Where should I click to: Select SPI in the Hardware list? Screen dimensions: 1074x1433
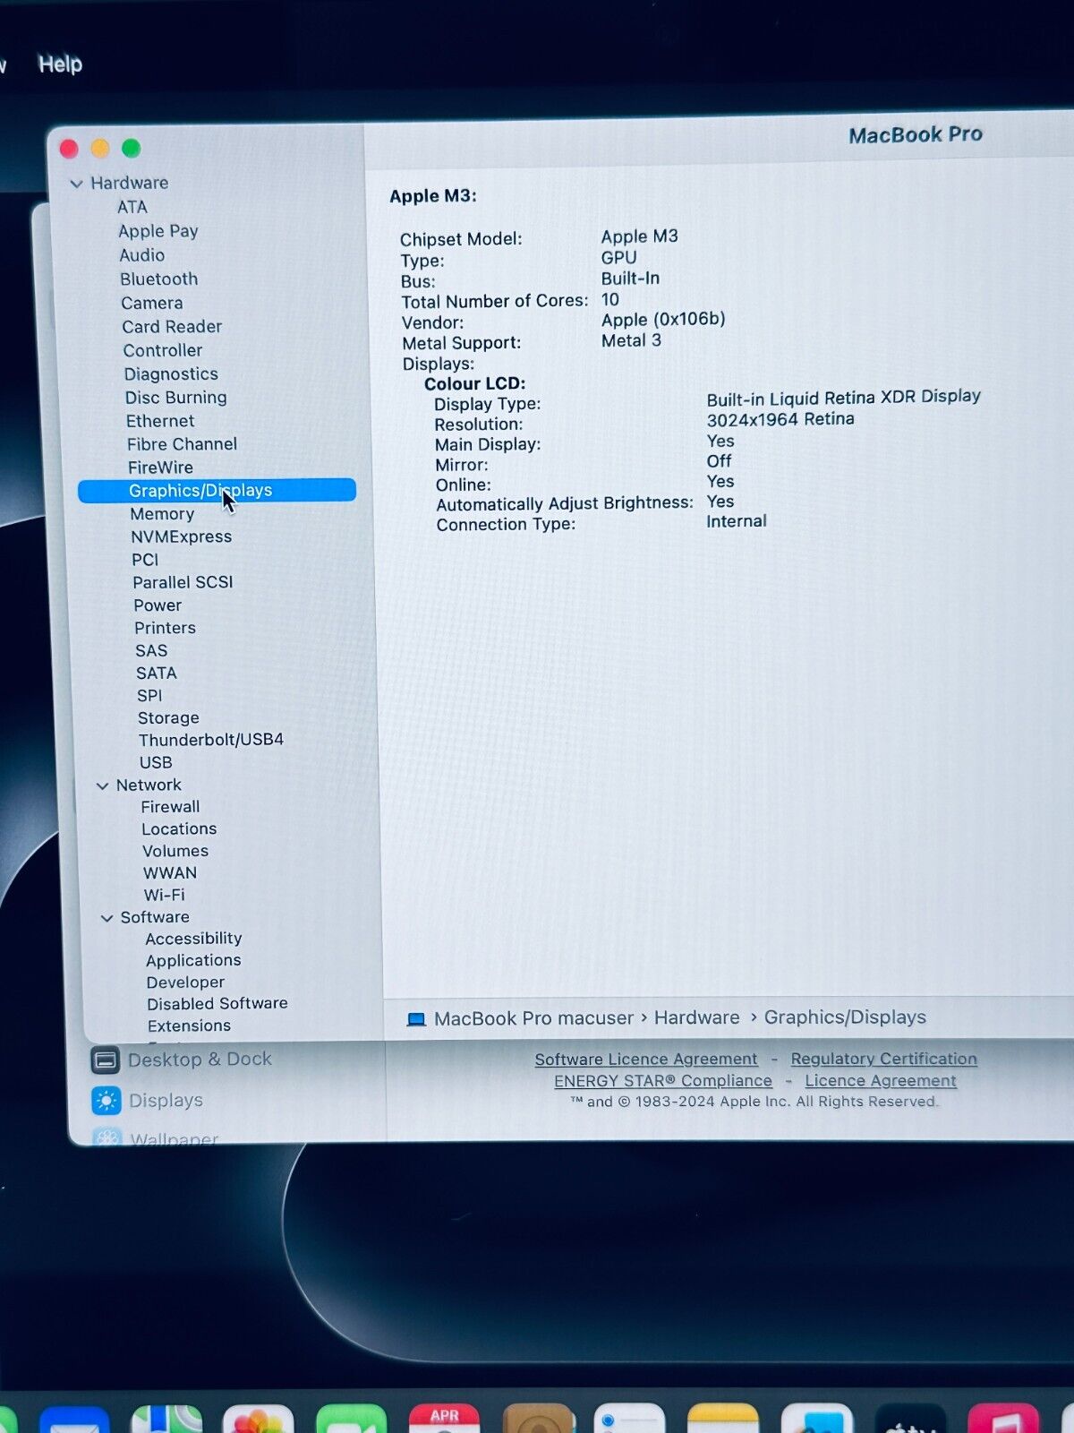150,696
